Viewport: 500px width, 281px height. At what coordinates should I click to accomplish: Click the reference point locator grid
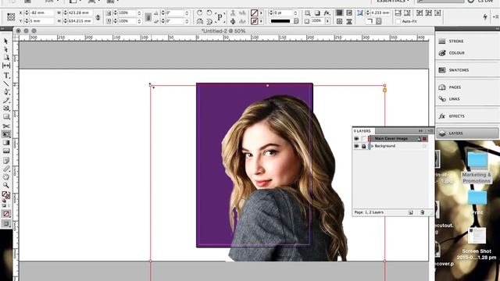11,17
